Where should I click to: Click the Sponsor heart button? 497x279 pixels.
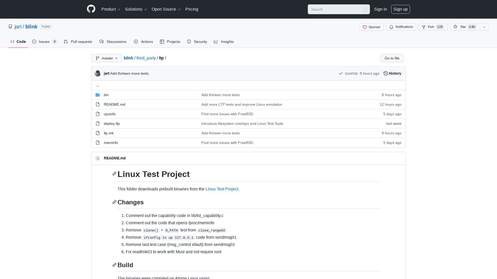pyautogui.click(x=371, y=27)
